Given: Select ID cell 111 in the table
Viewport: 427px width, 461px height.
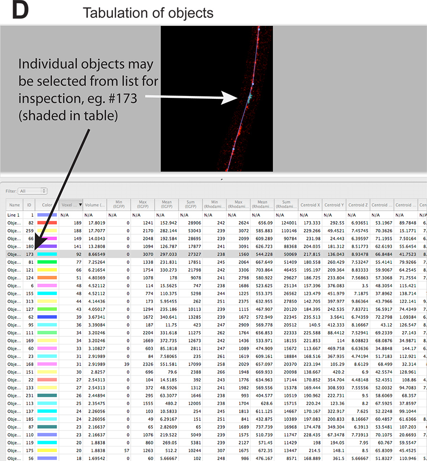Looking at the screenshot, I should (x=30, y=333).
